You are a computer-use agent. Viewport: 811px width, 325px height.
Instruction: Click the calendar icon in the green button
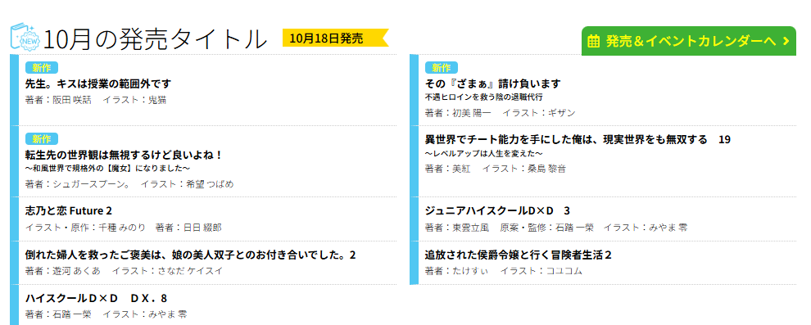click(x=594, y=41)
